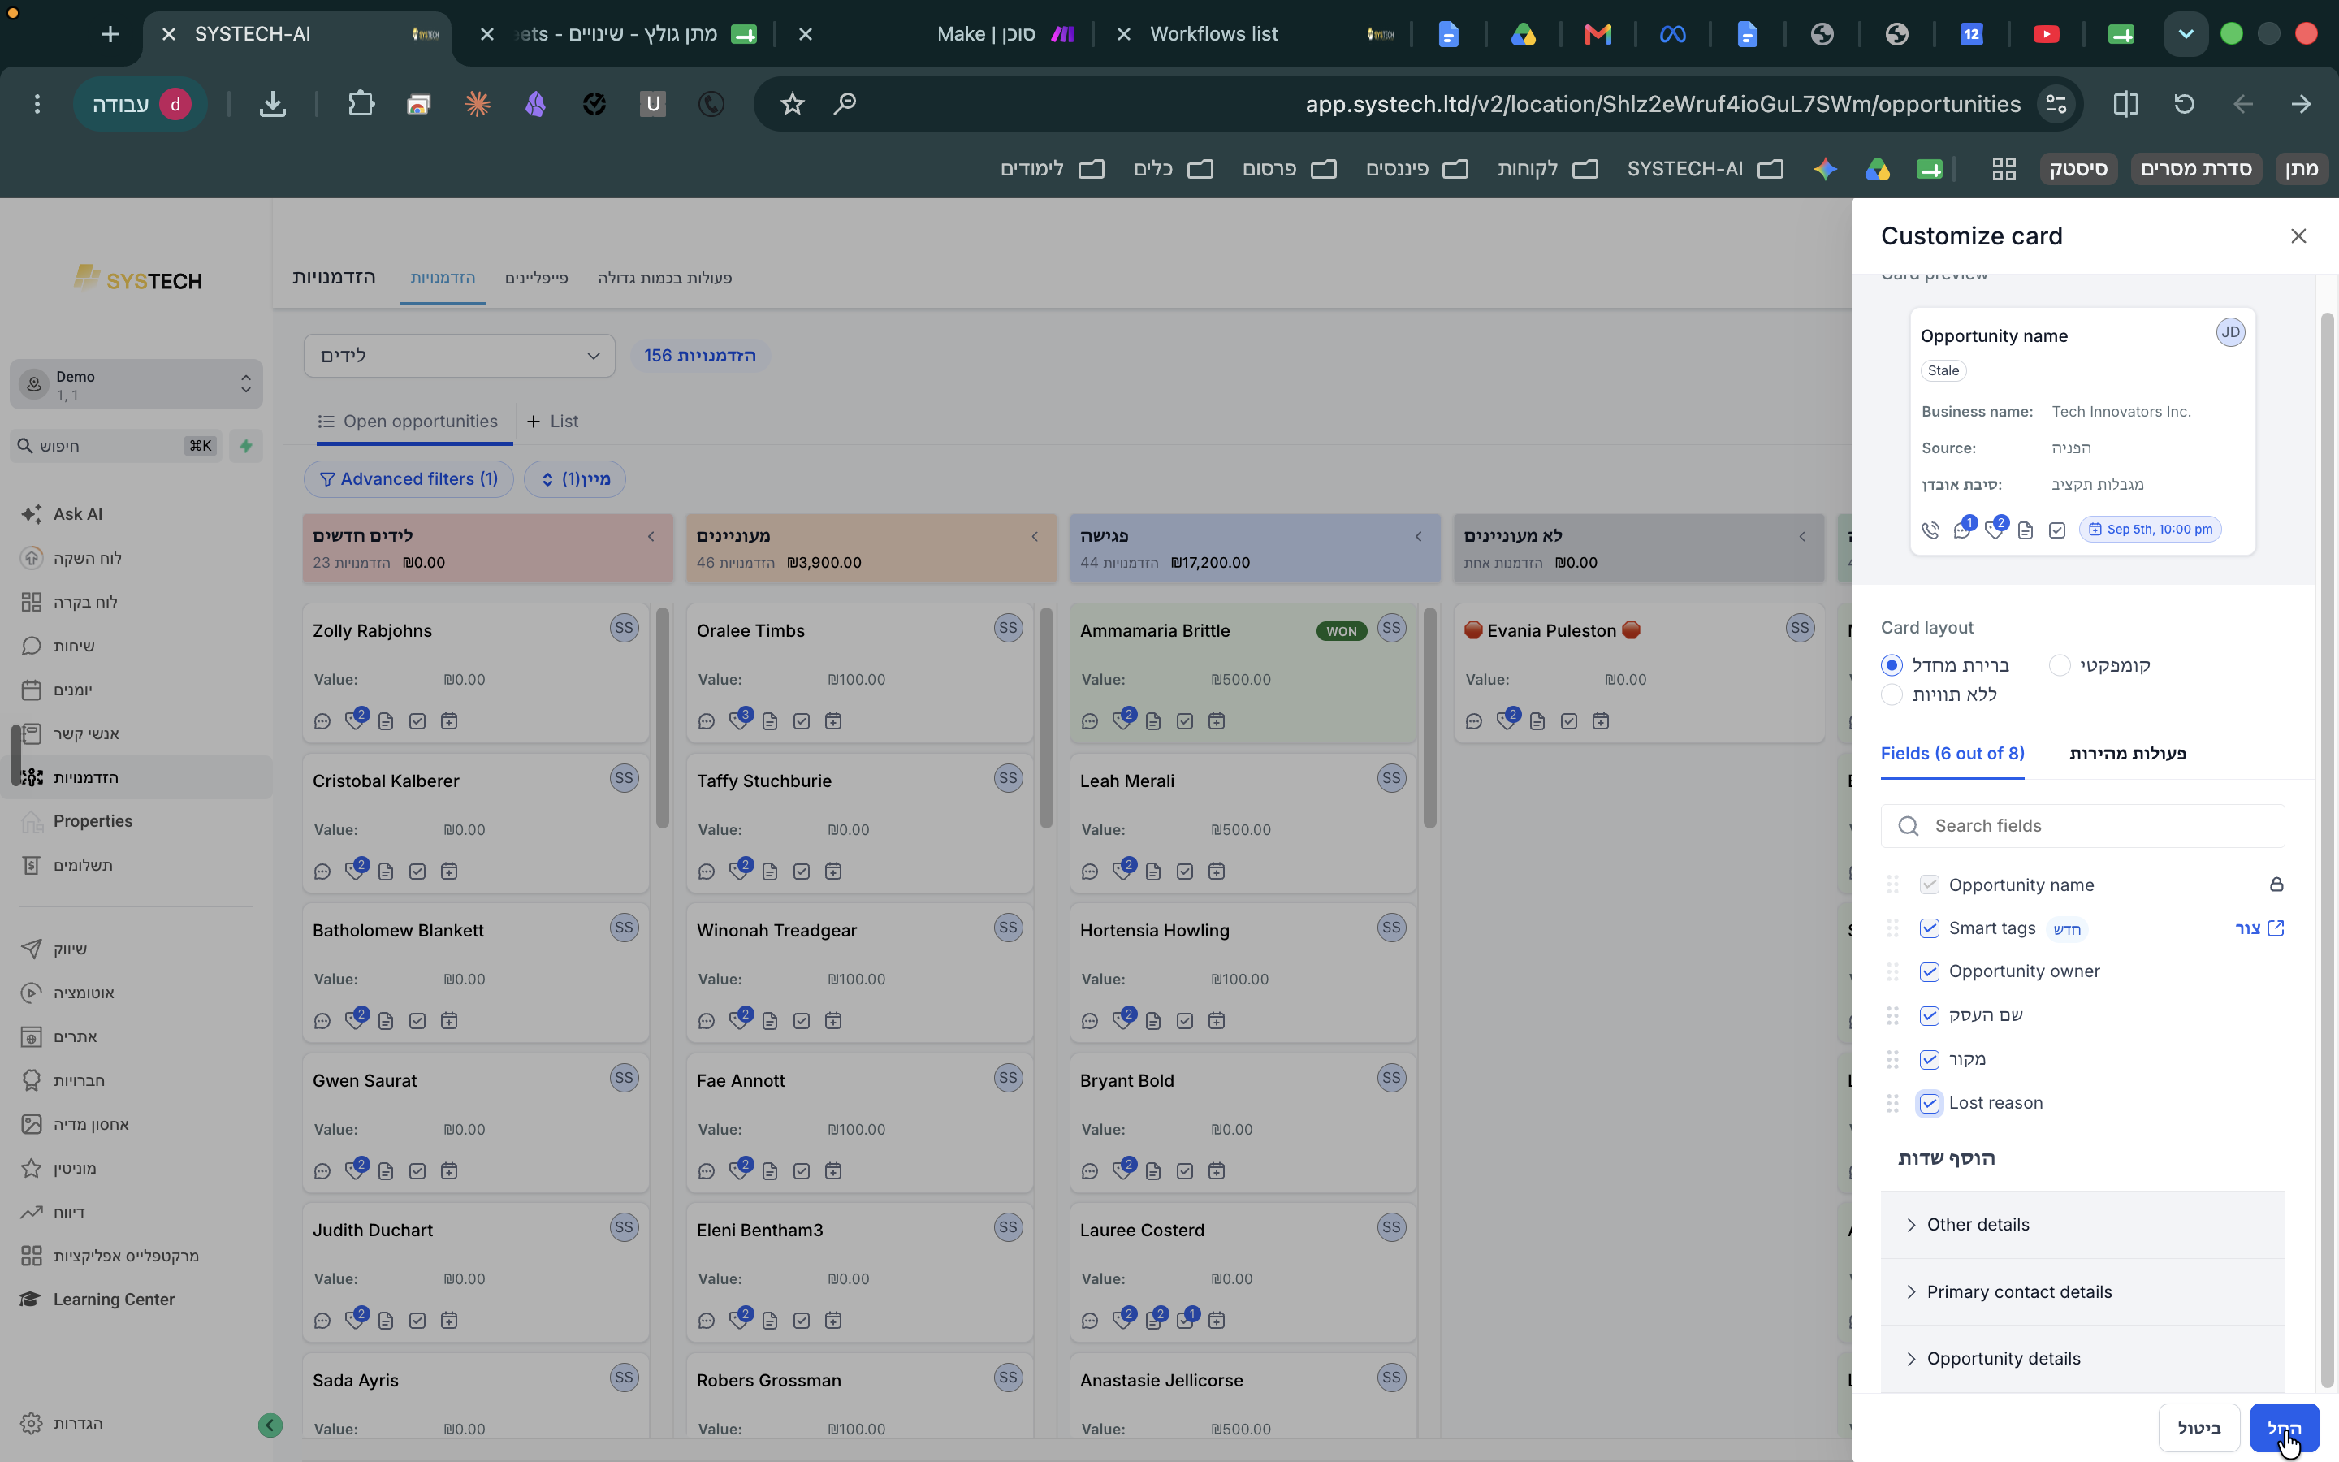Open מרקטפלייס אפליקציות app marketplace

[110, 1256]
